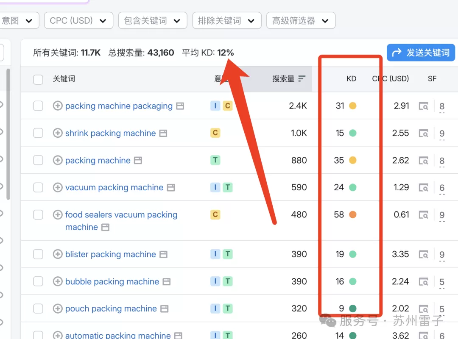Click search volume value 2.4K

coord(298,106)
